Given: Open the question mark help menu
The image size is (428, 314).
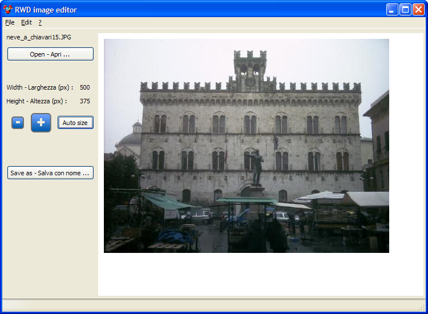Looking at the screenshot, I should (x=40, y=22).
